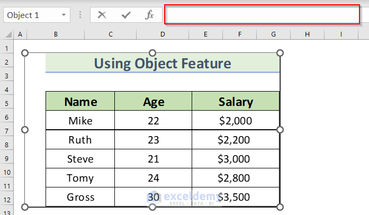Click the middle-left object resize handle
This screenshot has width=369, height=215.
25,130
